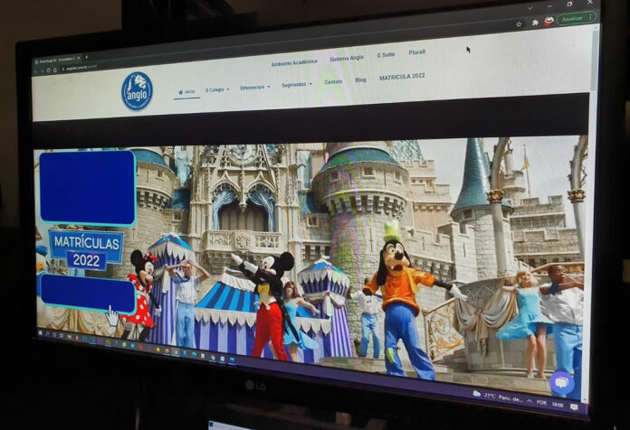
Task: Open the Windows notification center
Action: point(574,407)
